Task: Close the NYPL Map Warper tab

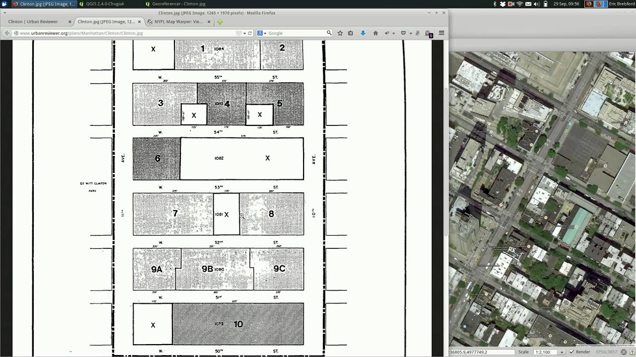Action: 209,22
